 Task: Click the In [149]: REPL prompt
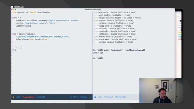98,58
